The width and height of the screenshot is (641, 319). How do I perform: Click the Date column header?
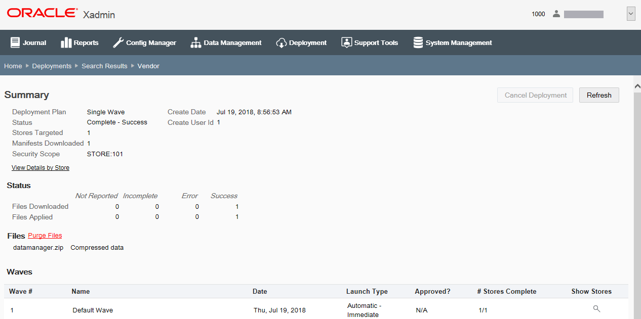point(260,291)
